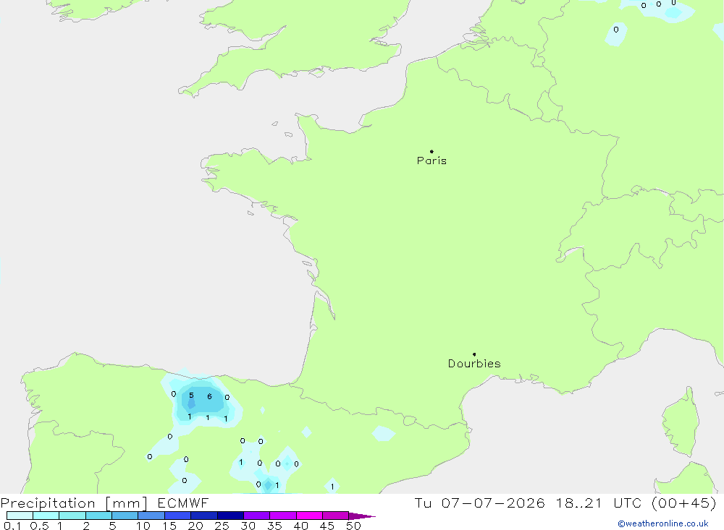Click the precipitation value 6 over Spain
The height and width of the screenshot is (530, 724).
(x=210, y=397)
